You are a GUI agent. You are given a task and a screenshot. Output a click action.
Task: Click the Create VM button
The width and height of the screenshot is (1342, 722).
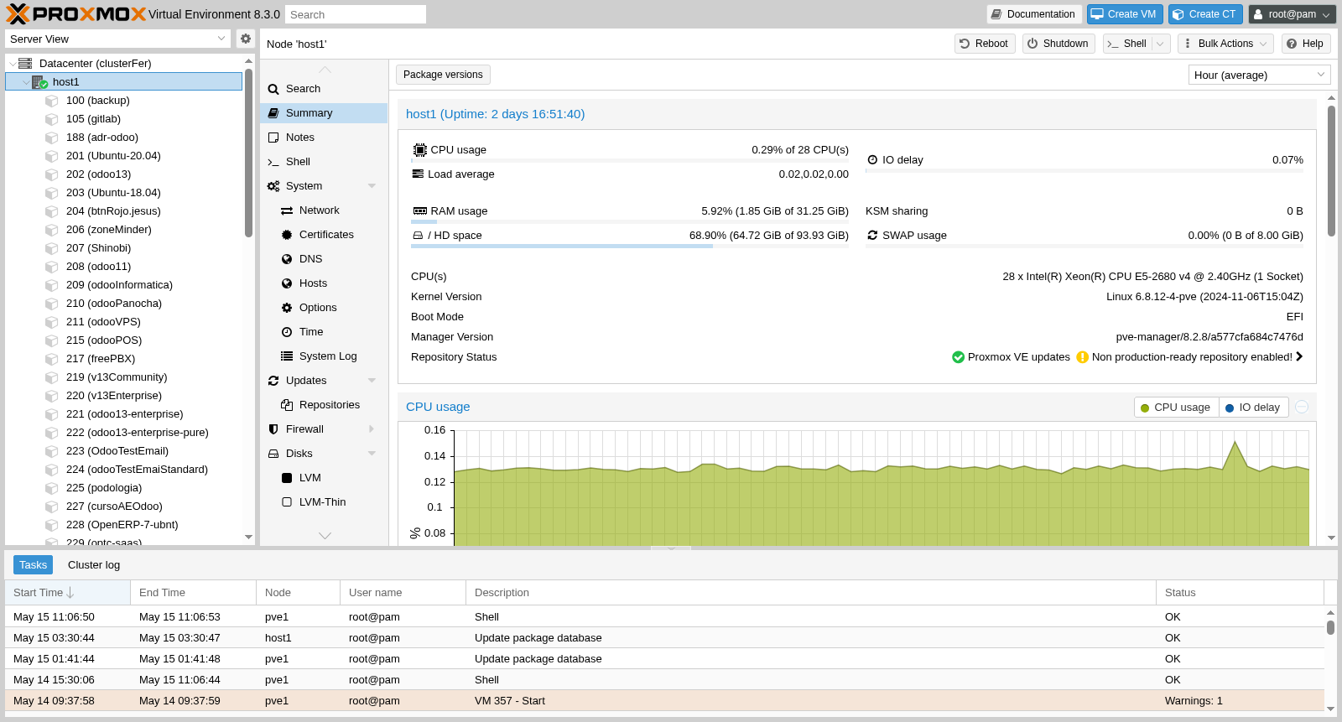pos(1125,14)
